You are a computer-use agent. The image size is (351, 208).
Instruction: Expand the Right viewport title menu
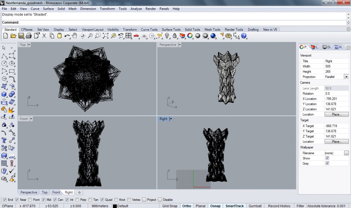pos(171,119)
